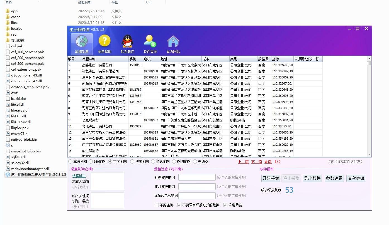The height and width of the screenshot is (225, 389).
Task: Click the results table scrollbar thumb
Action: pyautogui.click(x=369, y=63)
